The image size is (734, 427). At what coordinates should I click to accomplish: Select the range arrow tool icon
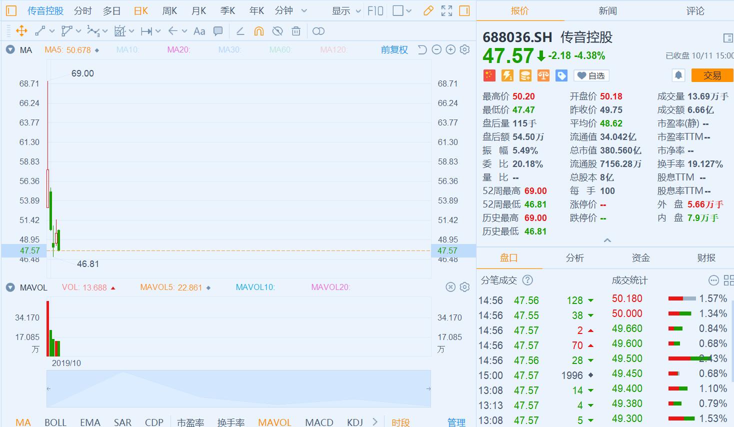(x=146, y=31)
